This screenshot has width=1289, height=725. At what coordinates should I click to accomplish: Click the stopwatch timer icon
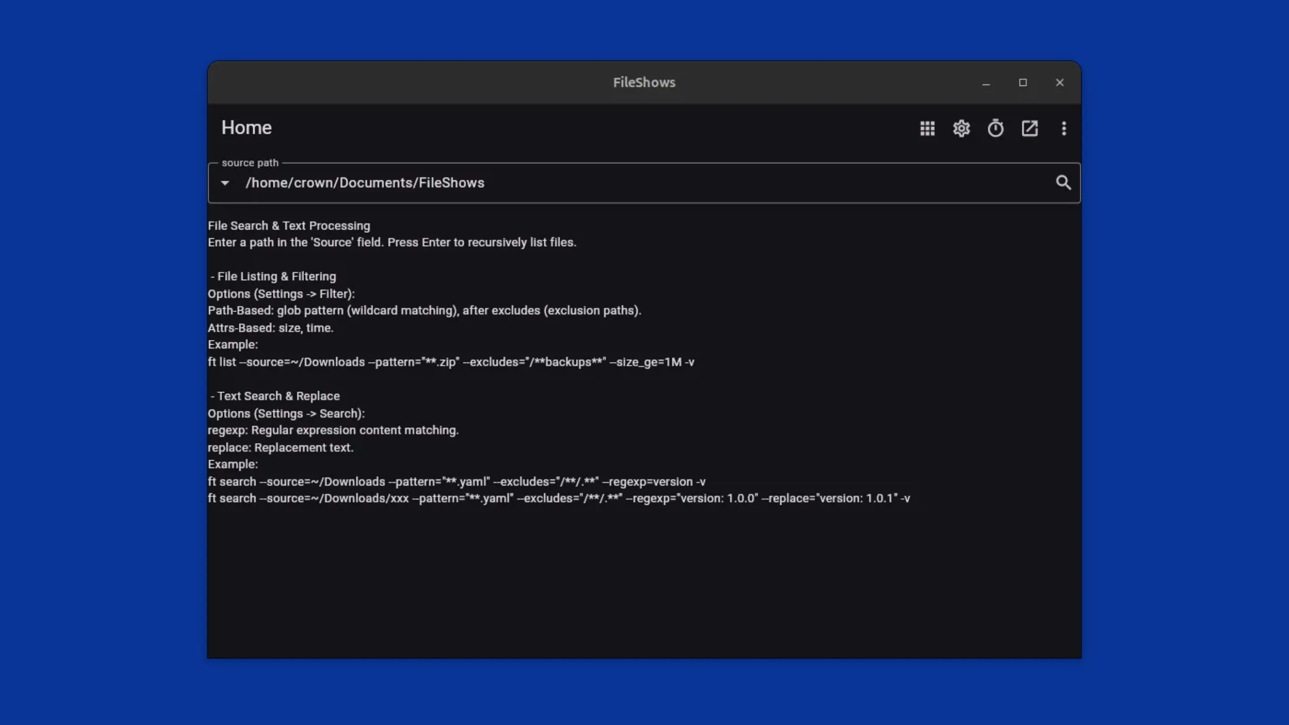click(995, 128)
